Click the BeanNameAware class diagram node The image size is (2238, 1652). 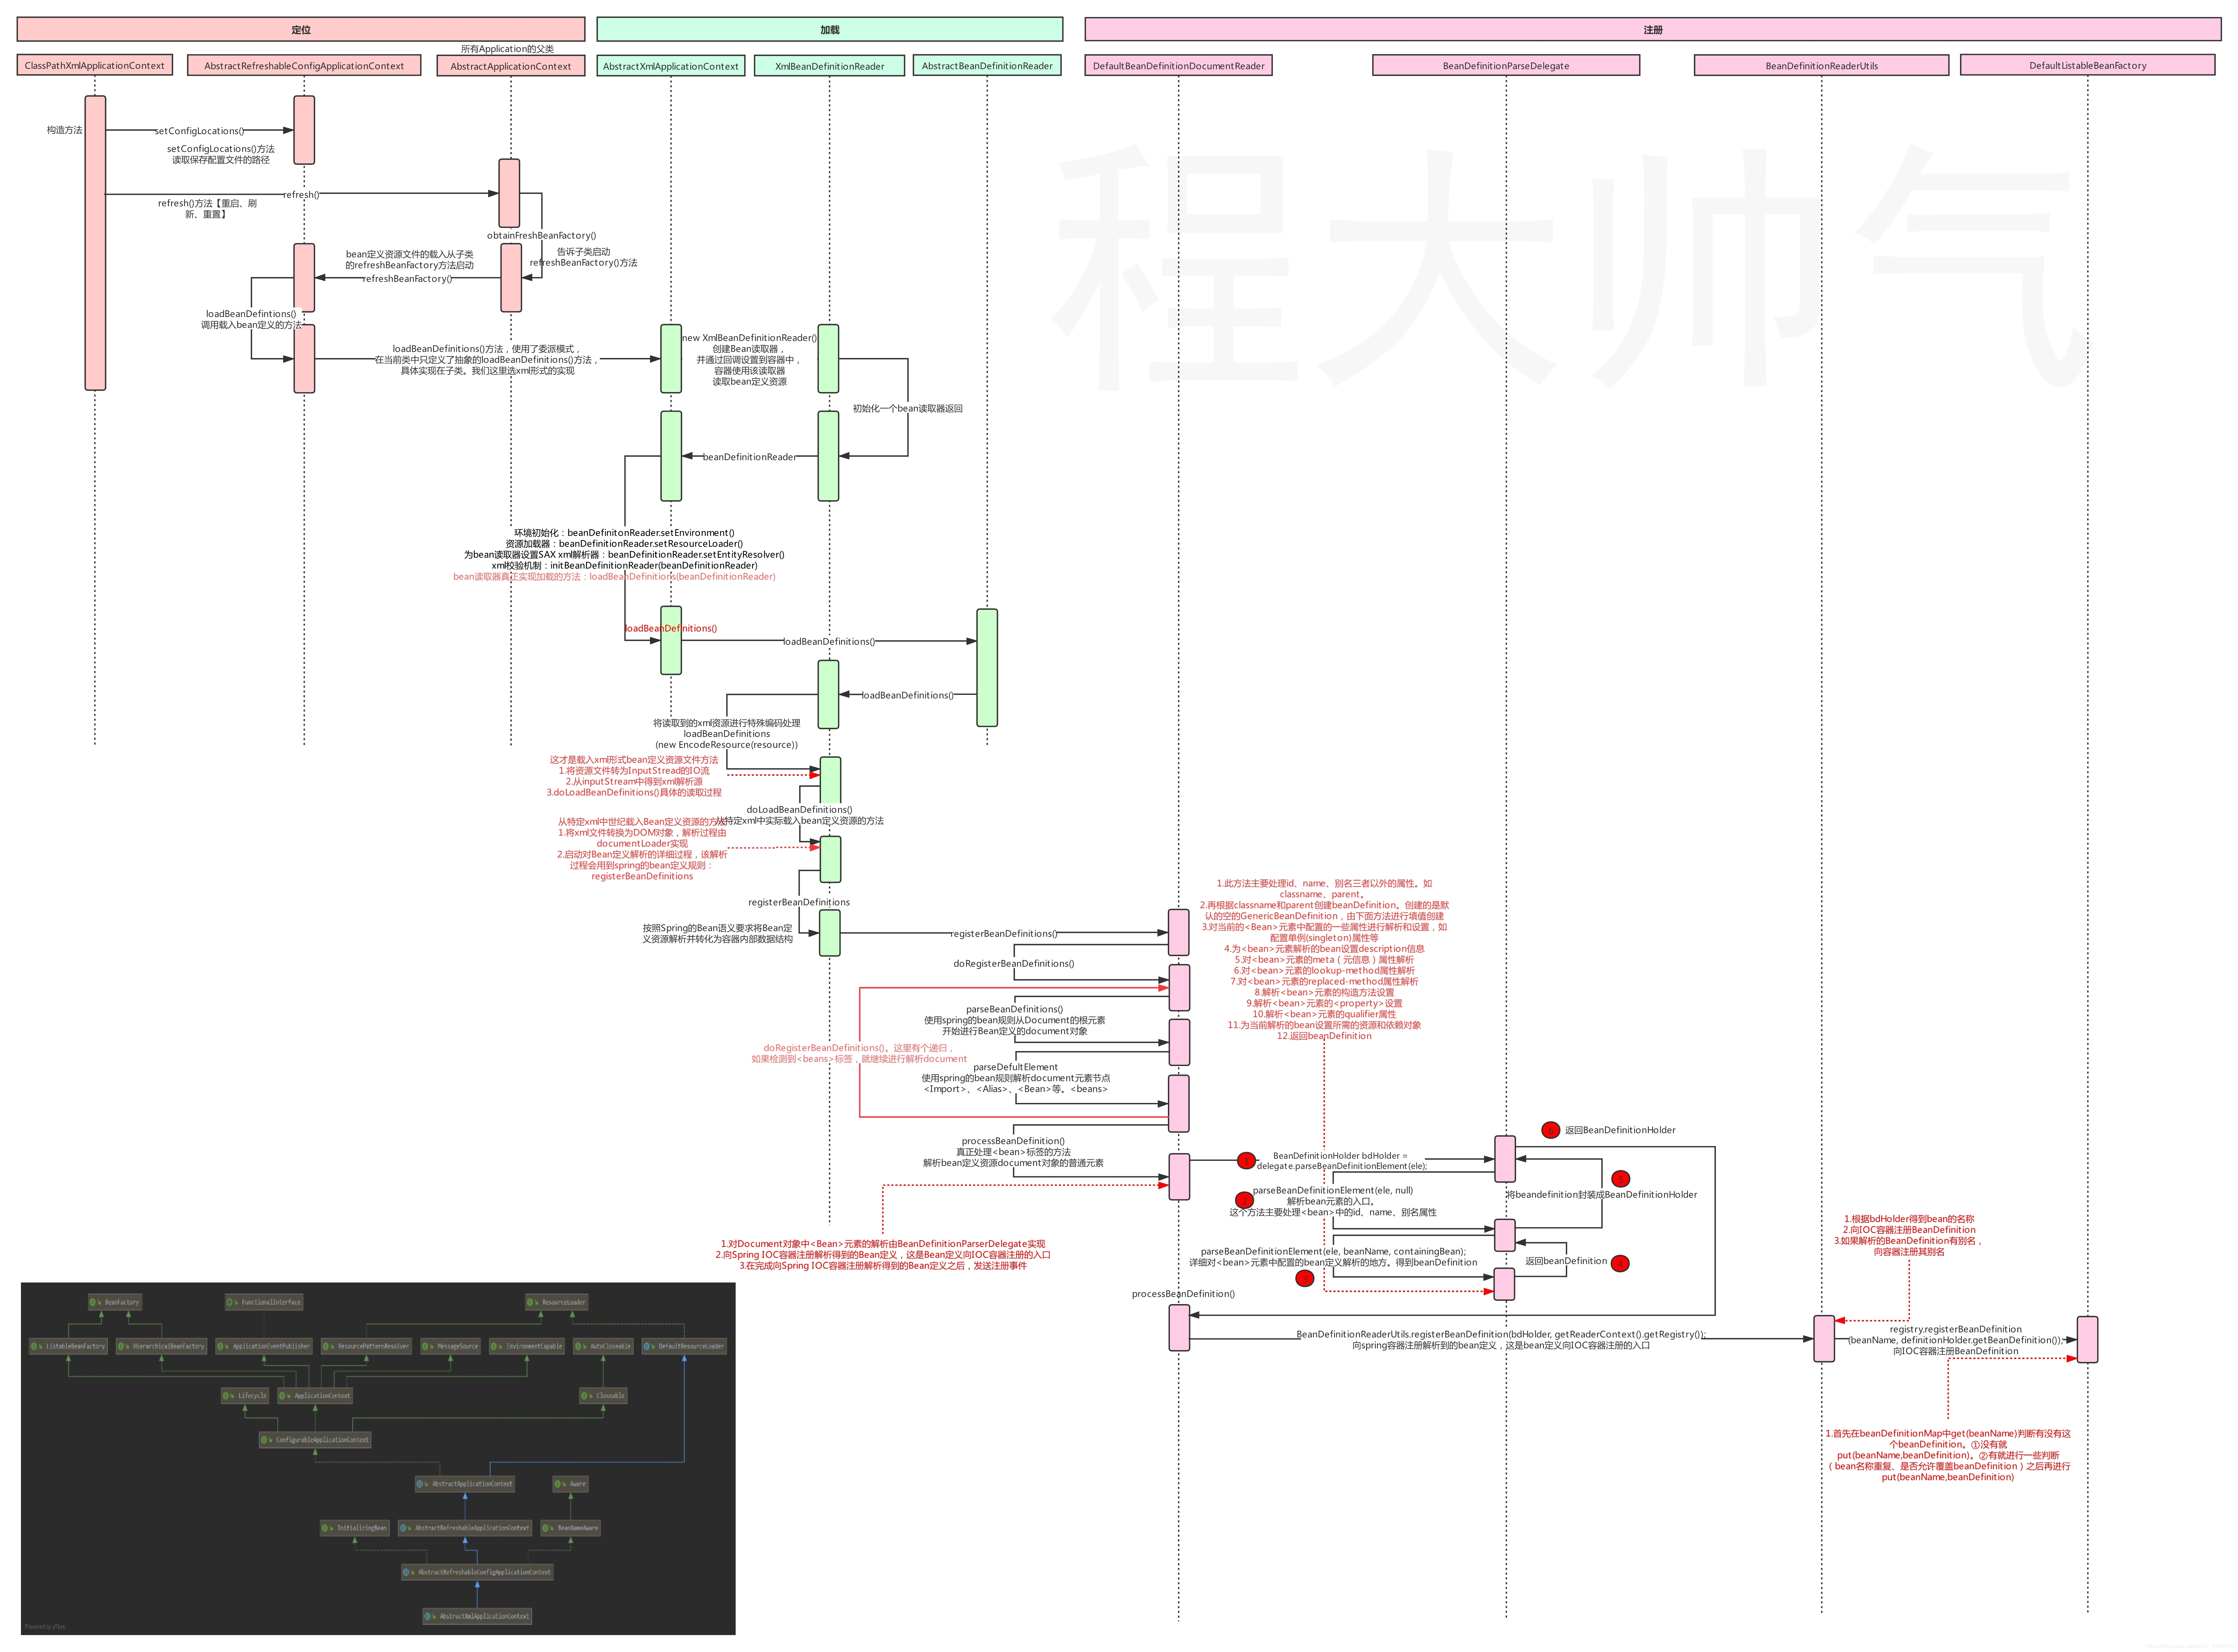(x=571, y=1528)
